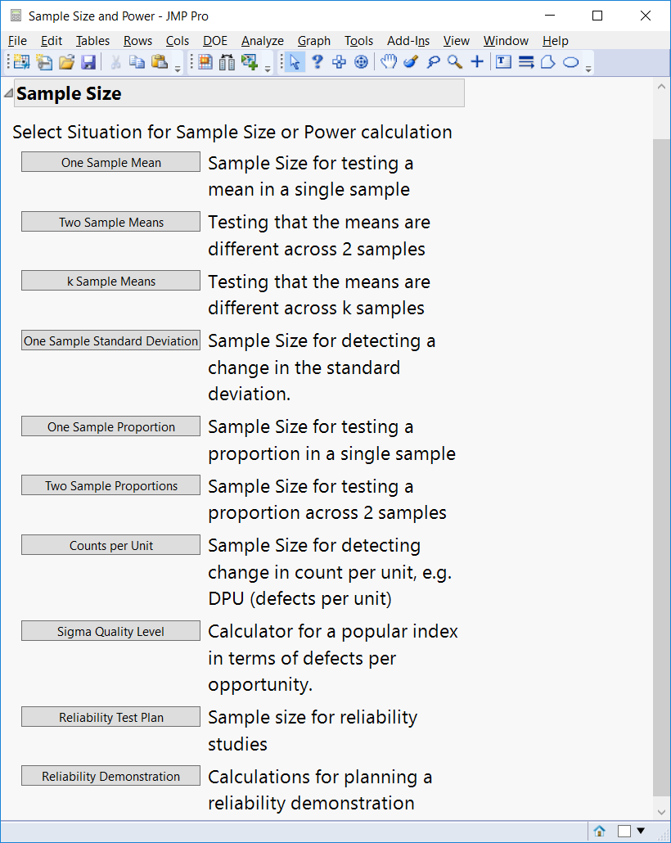Launch the Two Sample Proportions calculator

[x=110, y=485]
